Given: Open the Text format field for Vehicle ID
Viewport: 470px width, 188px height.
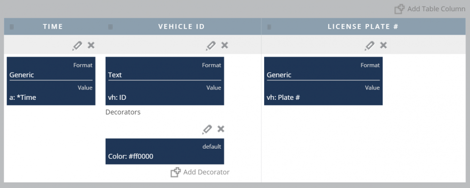Looking at the screenshot, I should 164,75.
